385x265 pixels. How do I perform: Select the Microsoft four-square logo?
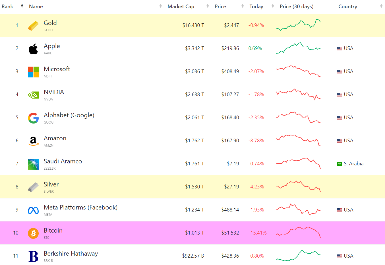pyautogui.click(x=33, y=71)
